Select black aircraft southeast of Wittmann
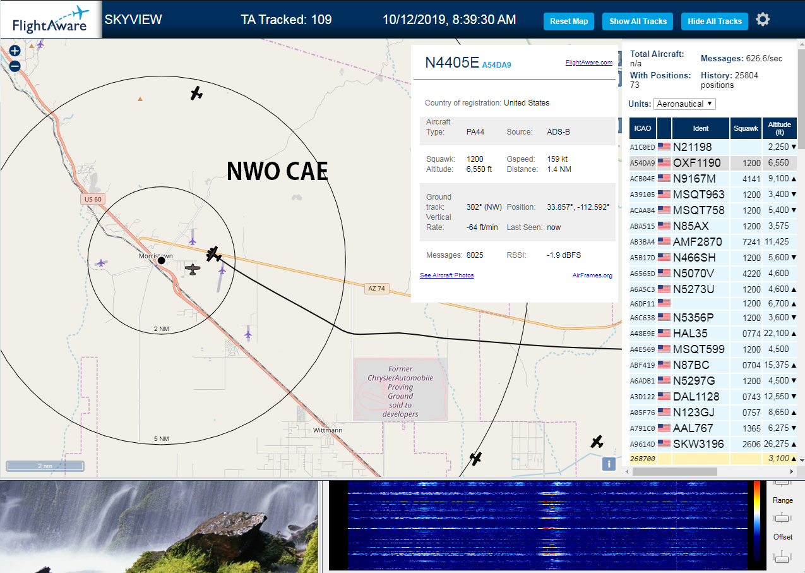 pos(475,458)
